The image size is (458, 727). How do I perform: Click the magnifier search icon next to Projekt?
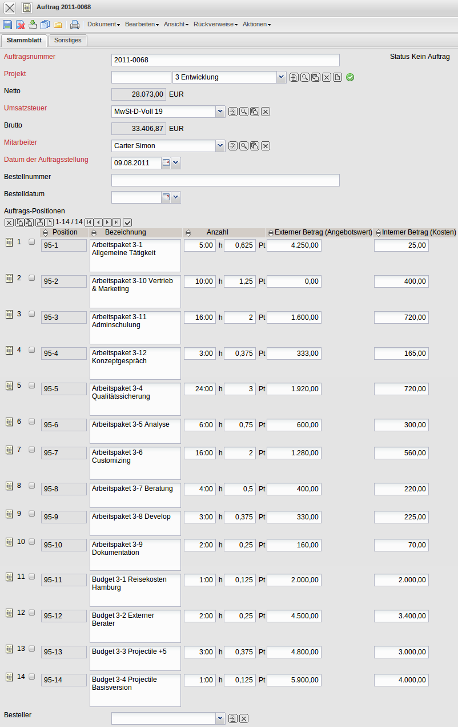click(x=304, y=77)
